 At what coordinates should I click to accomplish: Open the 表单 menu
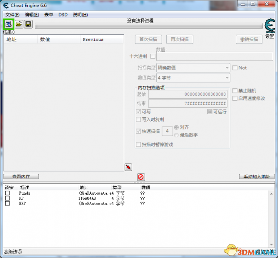tap(49, 15)
